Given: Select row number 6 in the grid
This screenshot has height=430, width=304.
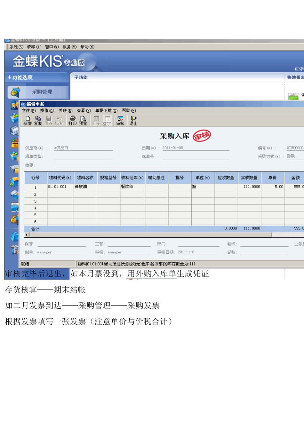Looking at the screenshot, I should (x=36, y=222).
